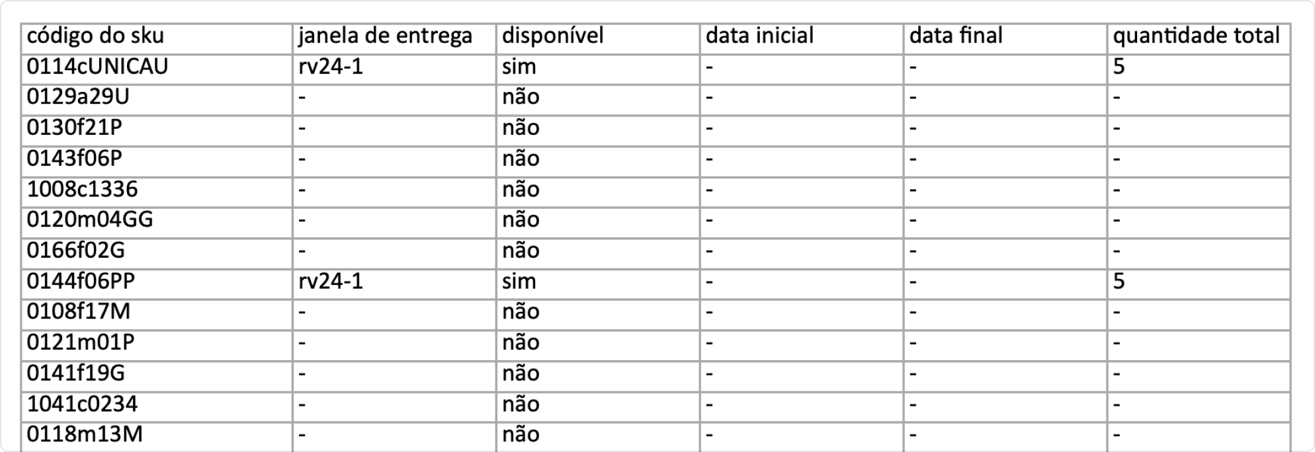Screen dimensions: 1315x452
Task: Select the rv24-1 cell for 0114cUNICAU
Action: click(x=331, y=67)
